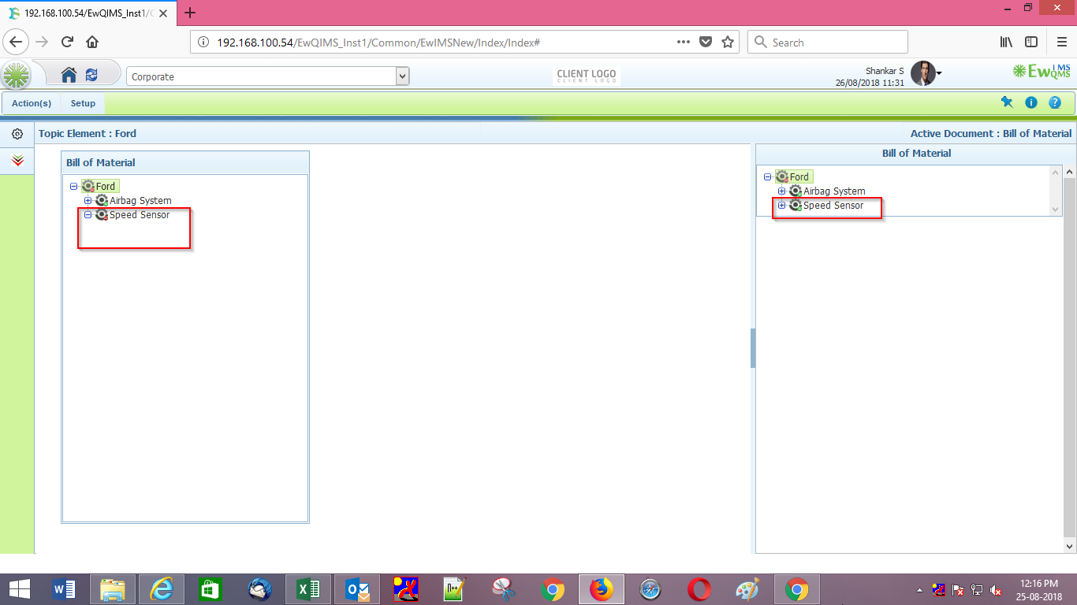Click Speed Sensor gear icon in left tree

102,215
